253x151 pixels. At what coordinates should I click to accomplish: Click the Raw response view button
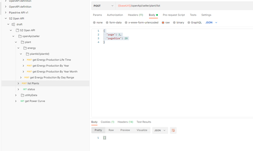coord(111,130)
